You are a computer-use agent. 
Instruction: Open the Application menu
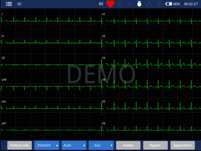[x=182, y=145]
